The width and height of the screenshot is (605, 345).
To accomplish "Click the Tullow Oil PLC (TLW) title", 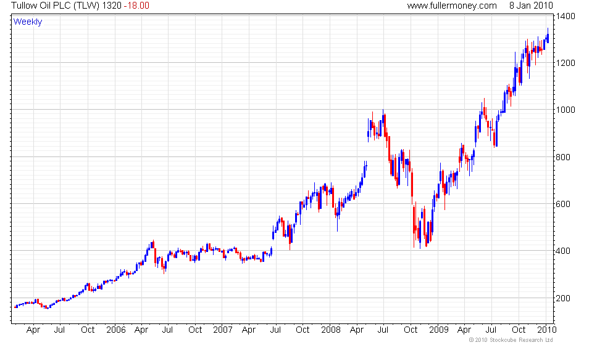I will click(x=56, y=6).
